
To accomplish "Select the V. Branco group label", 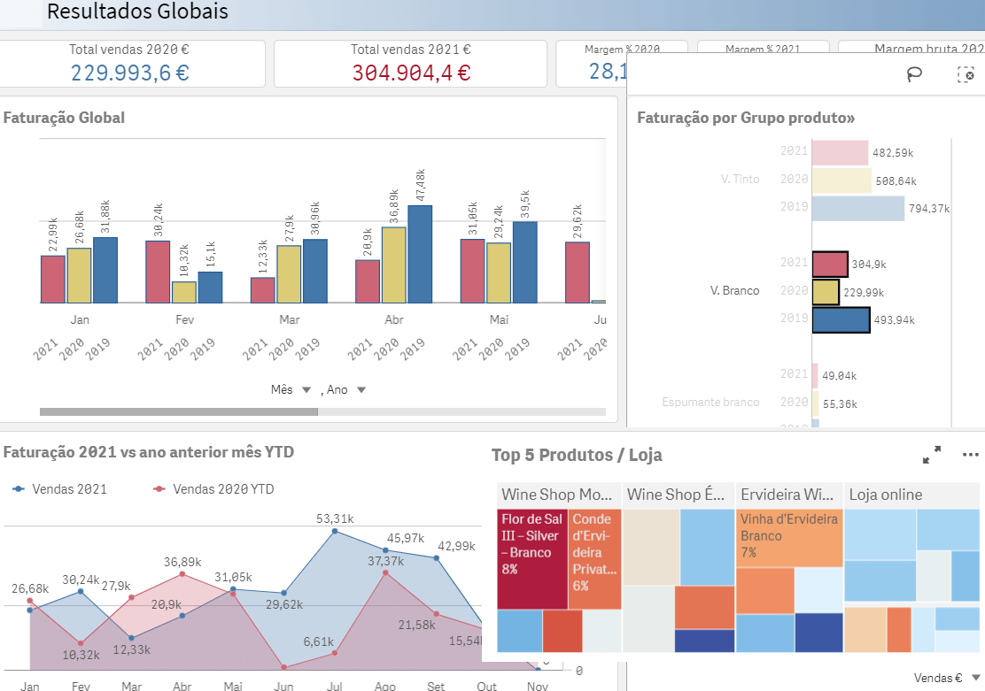I will (x=734, y=290).
